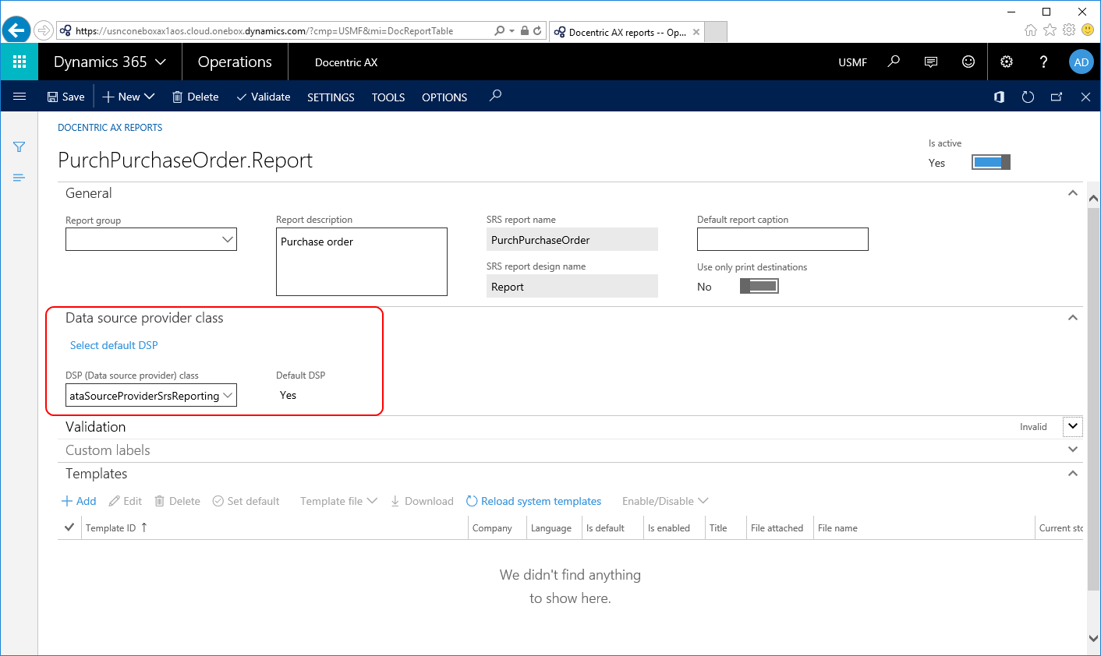Image resolution: width=1101 pixels, height=656 pixels.
Task: Toggle the Is active switch
Action: [991, 162]
